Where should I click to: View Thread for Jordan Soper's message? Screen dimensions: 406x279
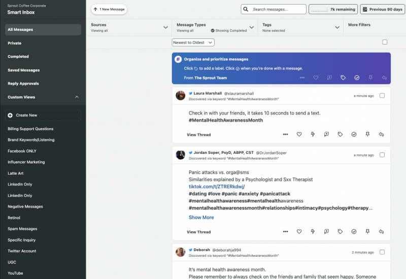click(198, 232)
